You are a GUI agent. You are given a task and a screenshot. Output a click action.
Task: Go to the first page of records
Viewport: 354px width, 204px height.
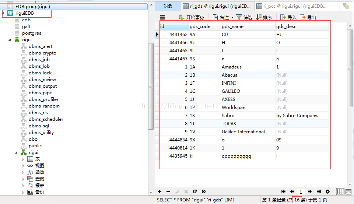tap(283, 191)
